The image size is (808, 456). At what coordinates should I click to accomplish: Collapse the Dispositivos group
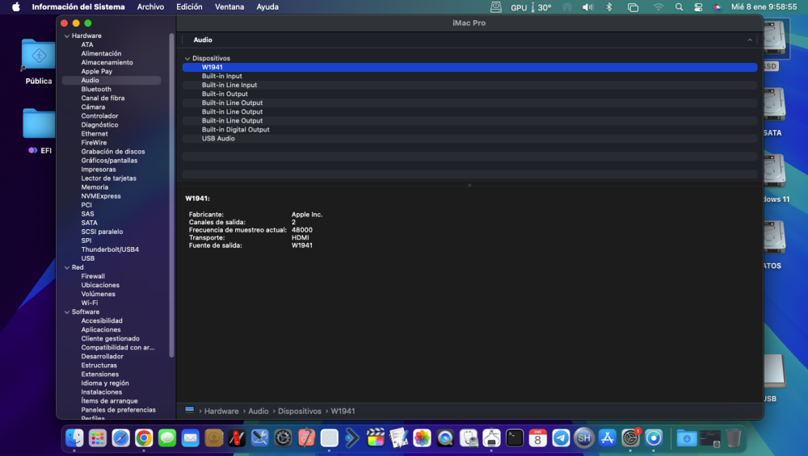(187, 59)
